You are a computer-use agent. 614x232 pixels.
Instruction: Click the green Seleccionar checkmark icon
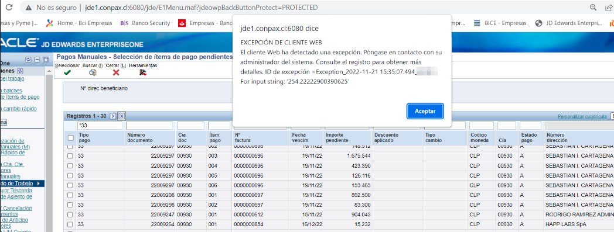coord(67,72)
